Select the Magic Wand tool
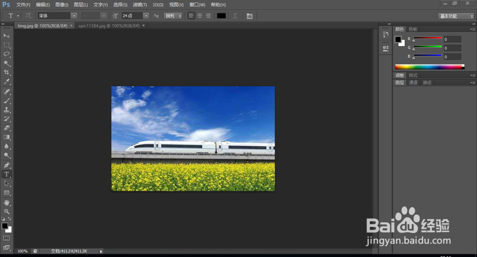 (6, 63)
